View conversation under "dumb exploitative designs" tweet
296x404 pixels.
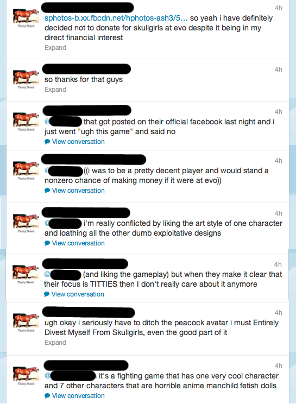click(78, 243)
